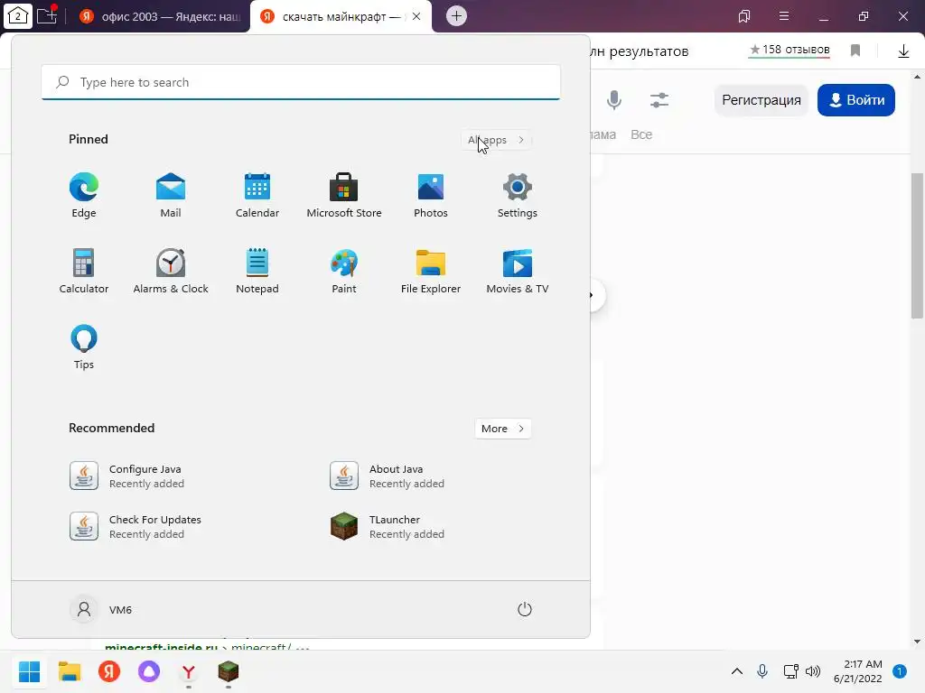This screenshot has height=693, width=925.
Task: Close the скачать майнкрафт tab
Action: click(416, 16)
